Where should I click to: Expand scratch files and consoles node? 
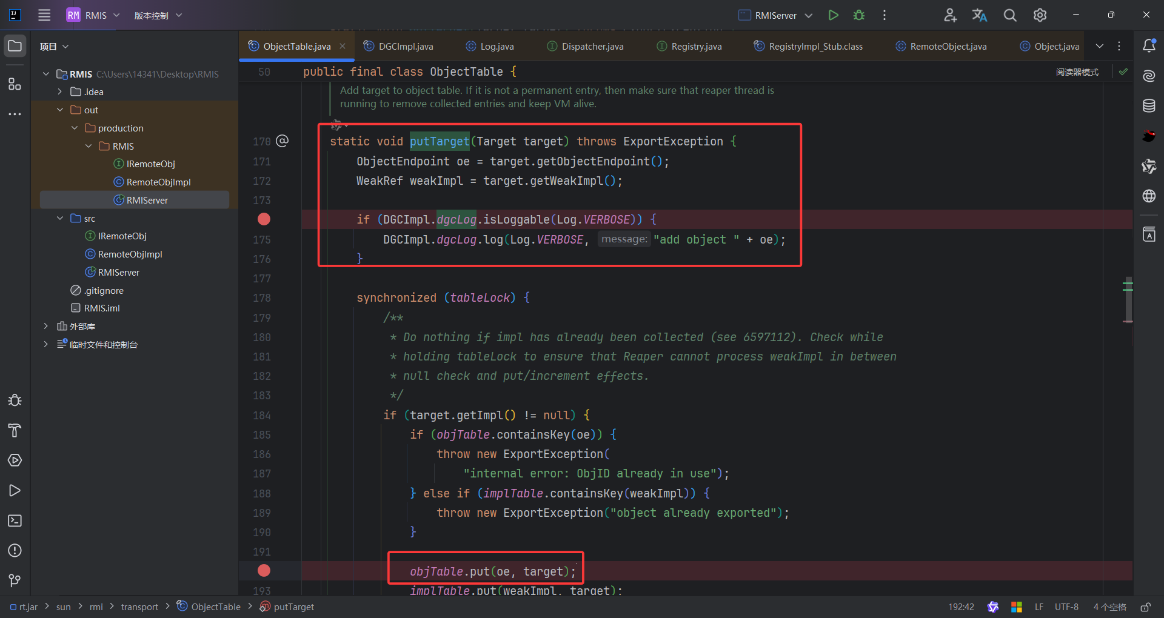click(x=45, y=345)
